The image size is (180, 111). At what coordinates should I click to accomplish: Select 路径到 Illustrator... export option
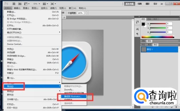point(74,97)
